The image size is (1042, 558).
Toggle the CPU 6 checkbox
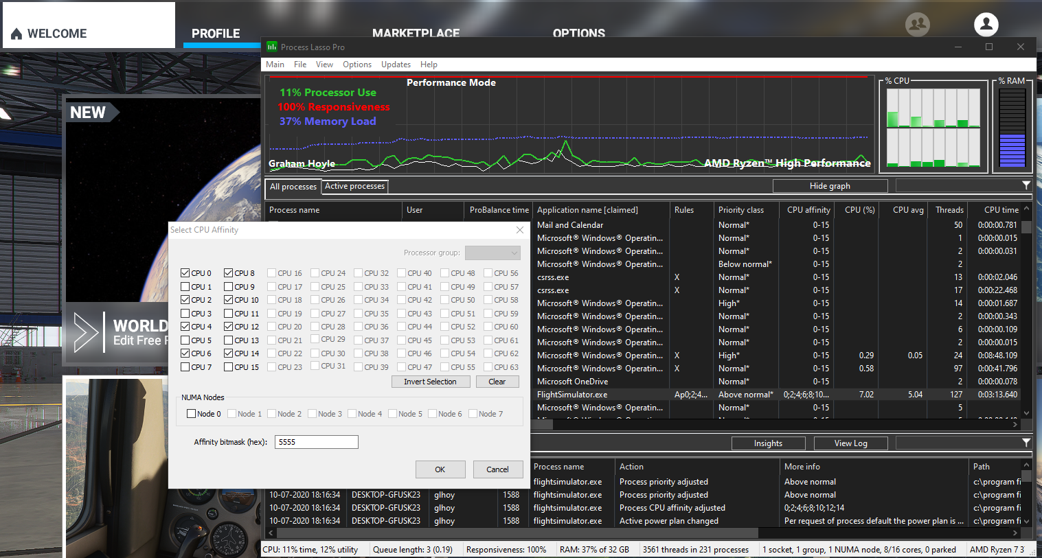click(185, 353)
